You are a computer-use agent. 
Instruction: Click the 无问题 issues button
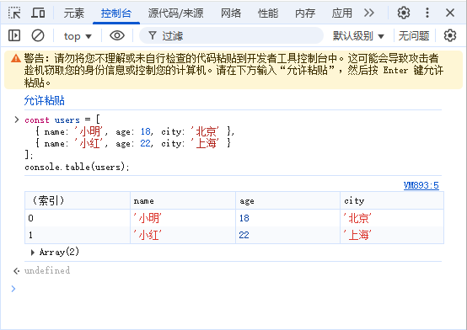[x=414, y=36]
